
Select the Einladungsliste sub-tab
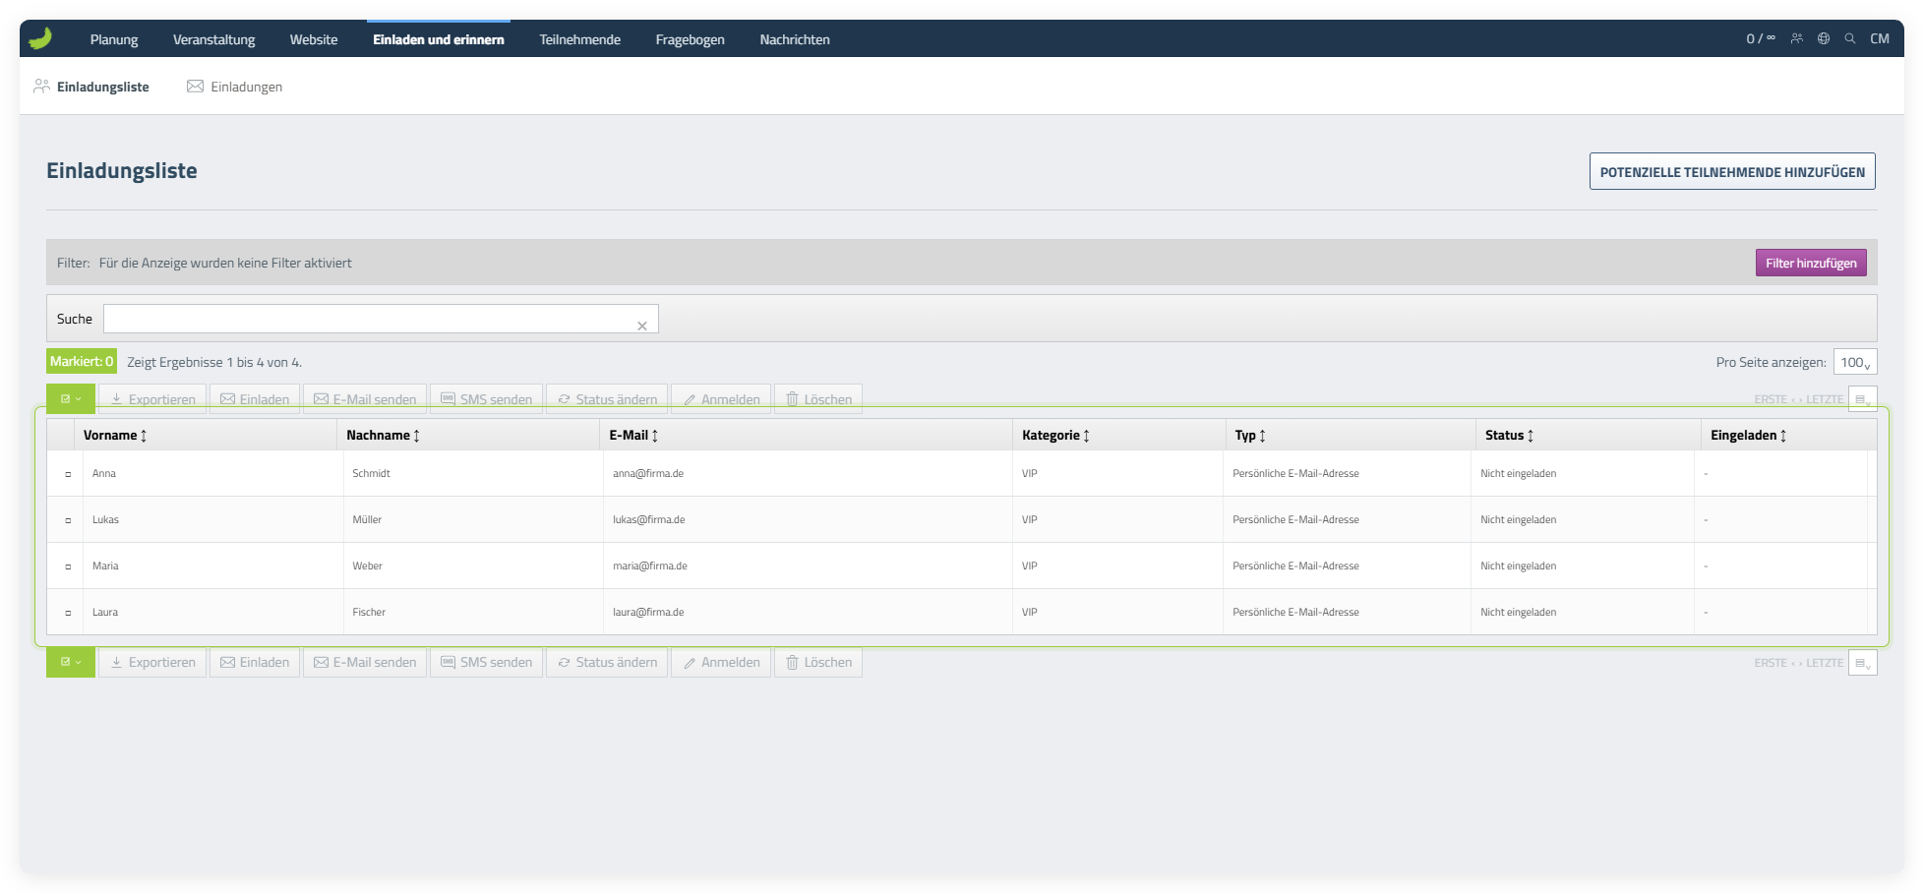click(x=91, y=87)
